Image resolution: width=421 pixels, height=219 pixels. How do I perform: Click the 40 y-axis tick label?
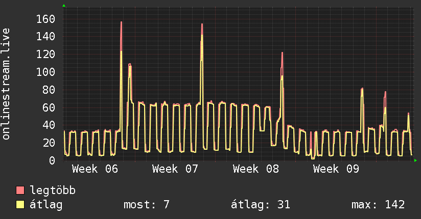click(49, 125)
